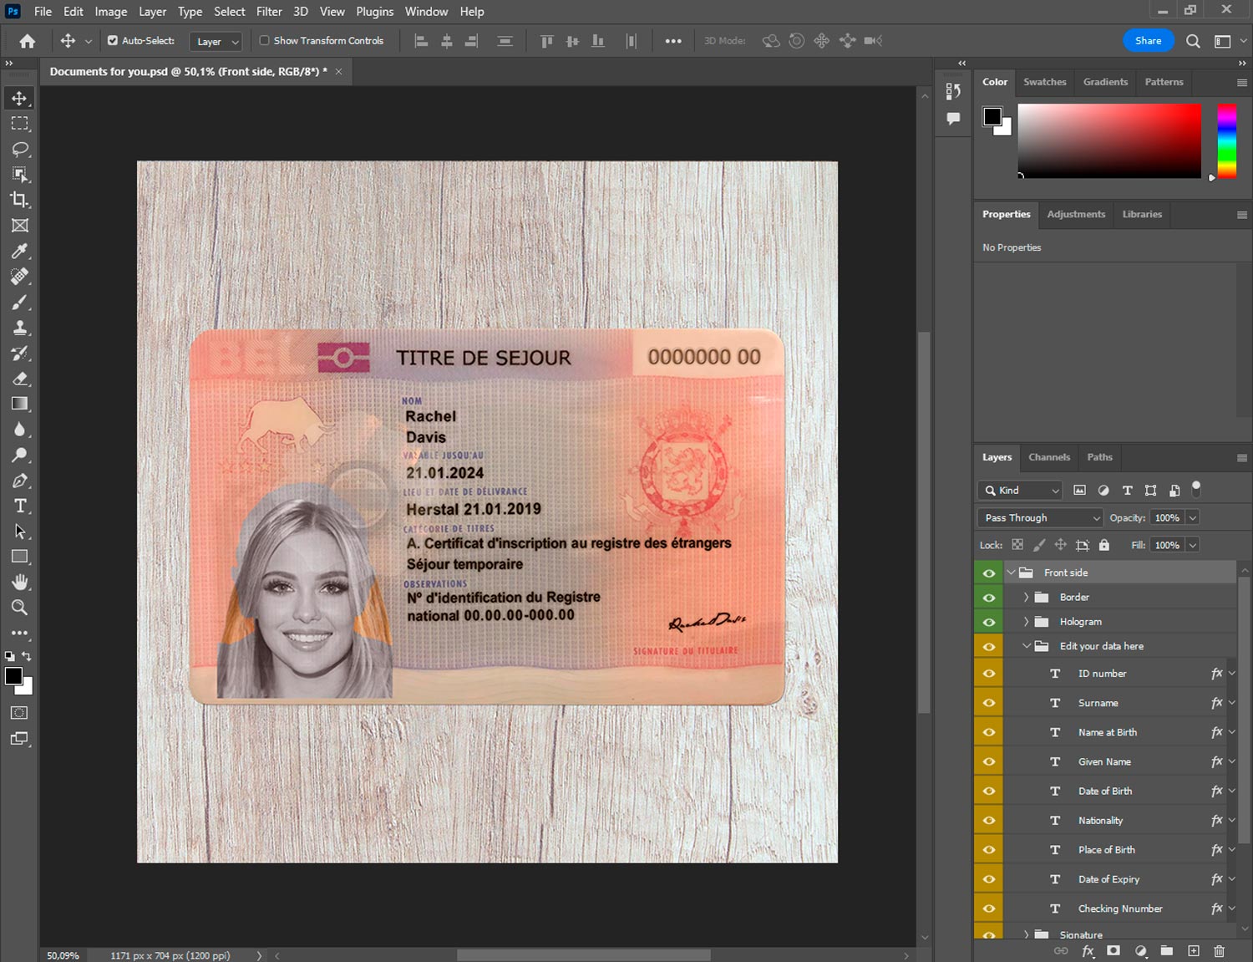Select the Horizontal Type tool
The width and height of the screenshot is (1253, 962).
click(19, 506)
